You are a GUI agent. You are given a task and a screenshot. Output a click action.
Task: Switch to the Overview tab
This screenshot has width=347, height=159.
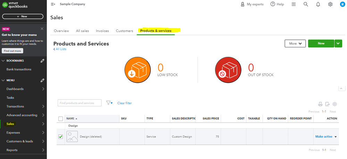[x=61, y=31]
